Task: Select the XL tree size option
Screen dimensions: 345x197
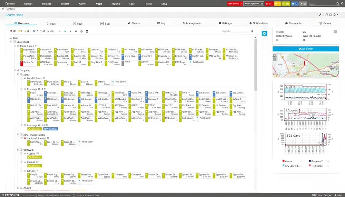Action: click(x=76, y=31)
